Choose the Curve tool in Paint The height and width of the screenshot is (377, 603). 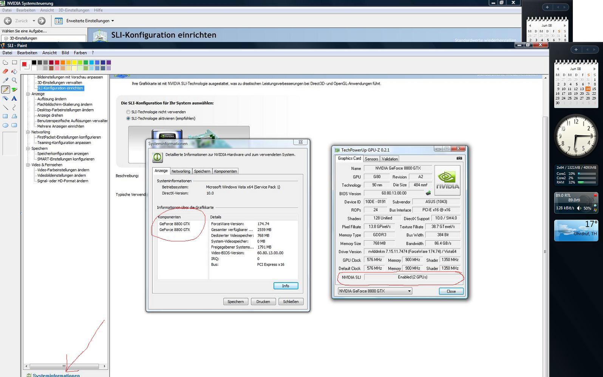click(14, 107)
